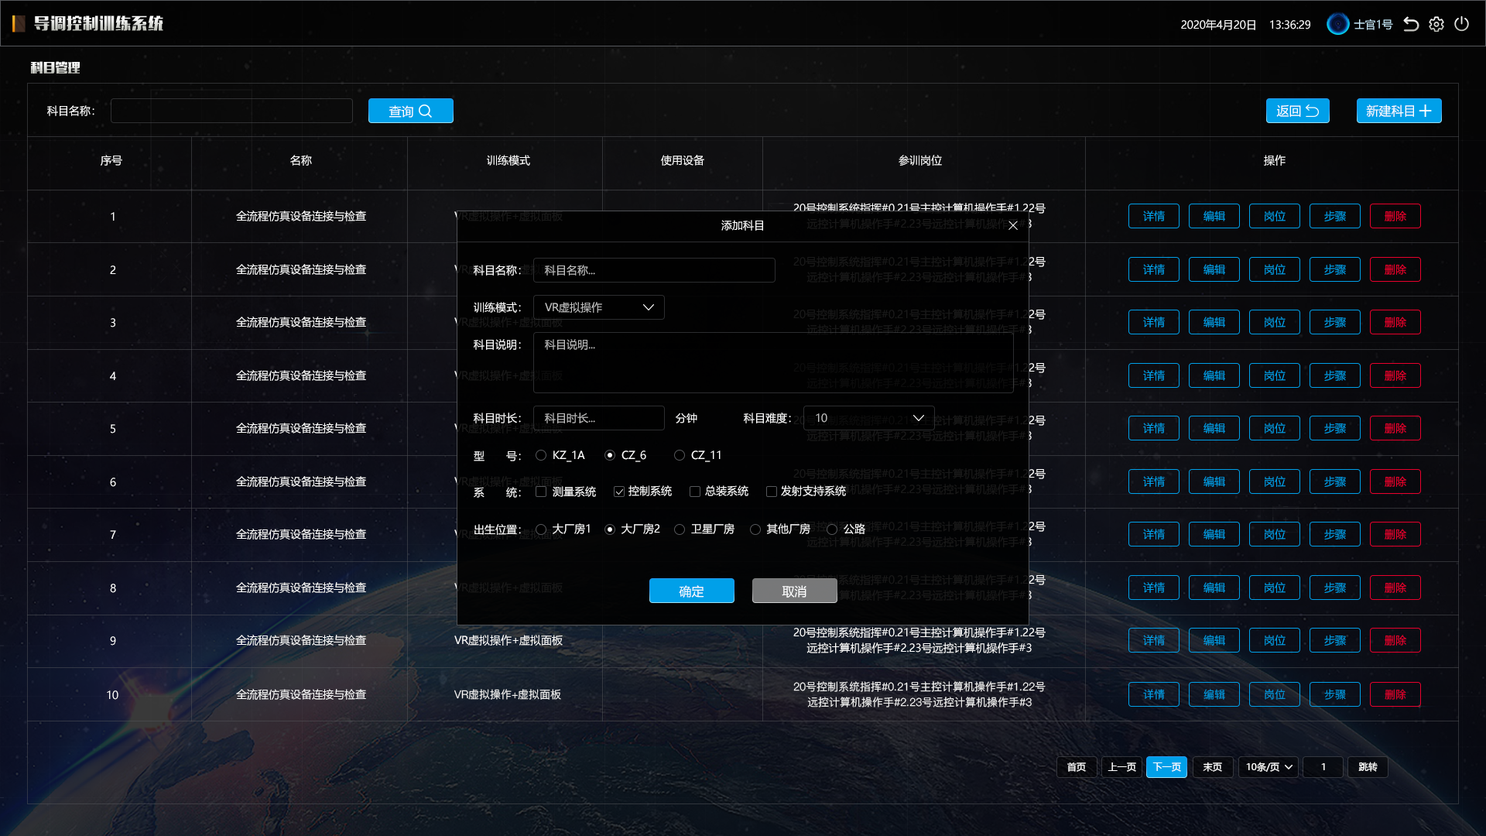This screenshot has width=1486, height=836.
Task: Click the user avatar icon
Action: click(x=1337, y=24)
